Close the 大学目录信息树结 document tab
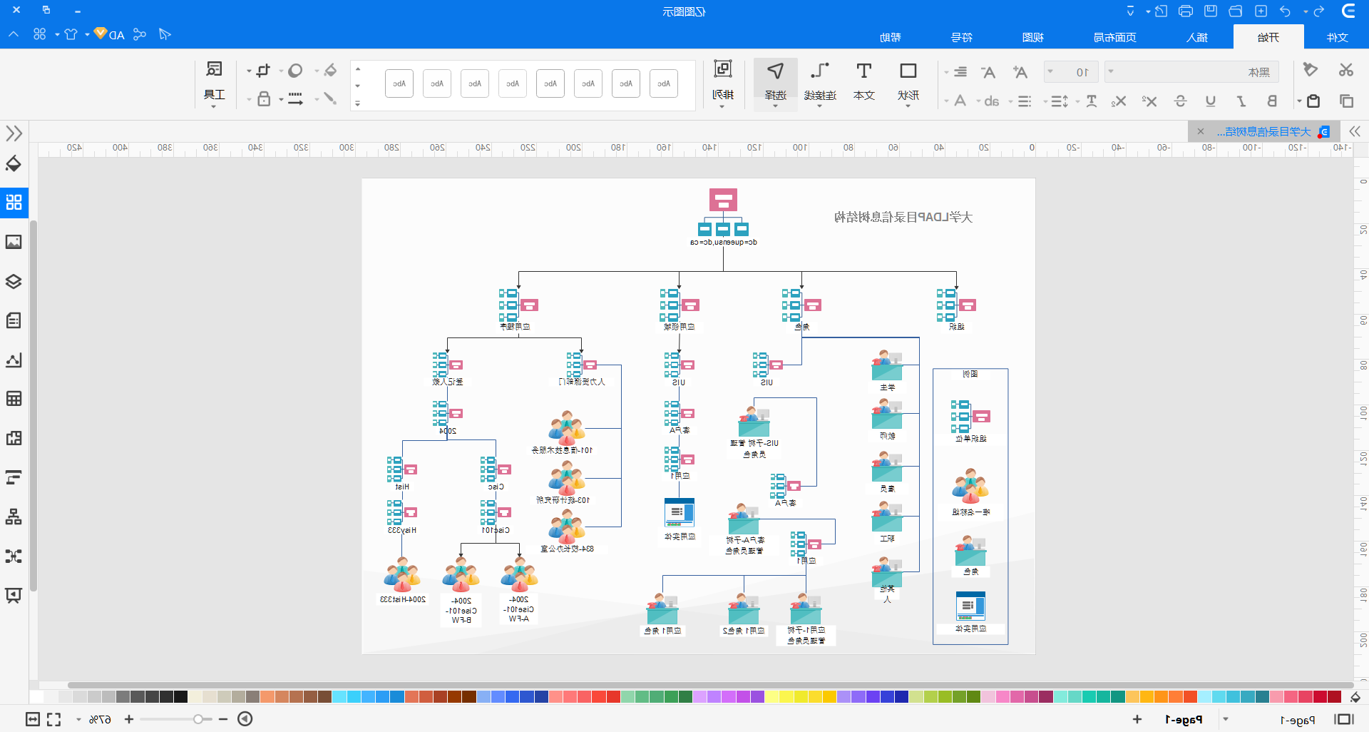 (x=1201, y=131)
